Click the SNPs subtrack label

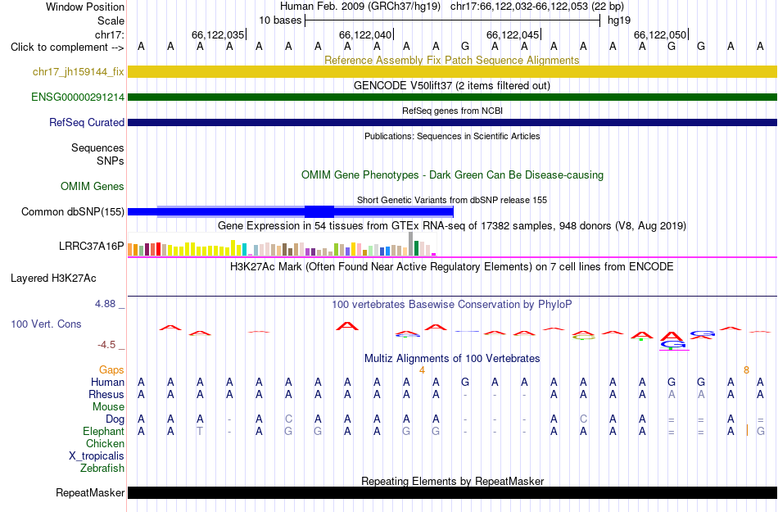(x=111, y=161)
